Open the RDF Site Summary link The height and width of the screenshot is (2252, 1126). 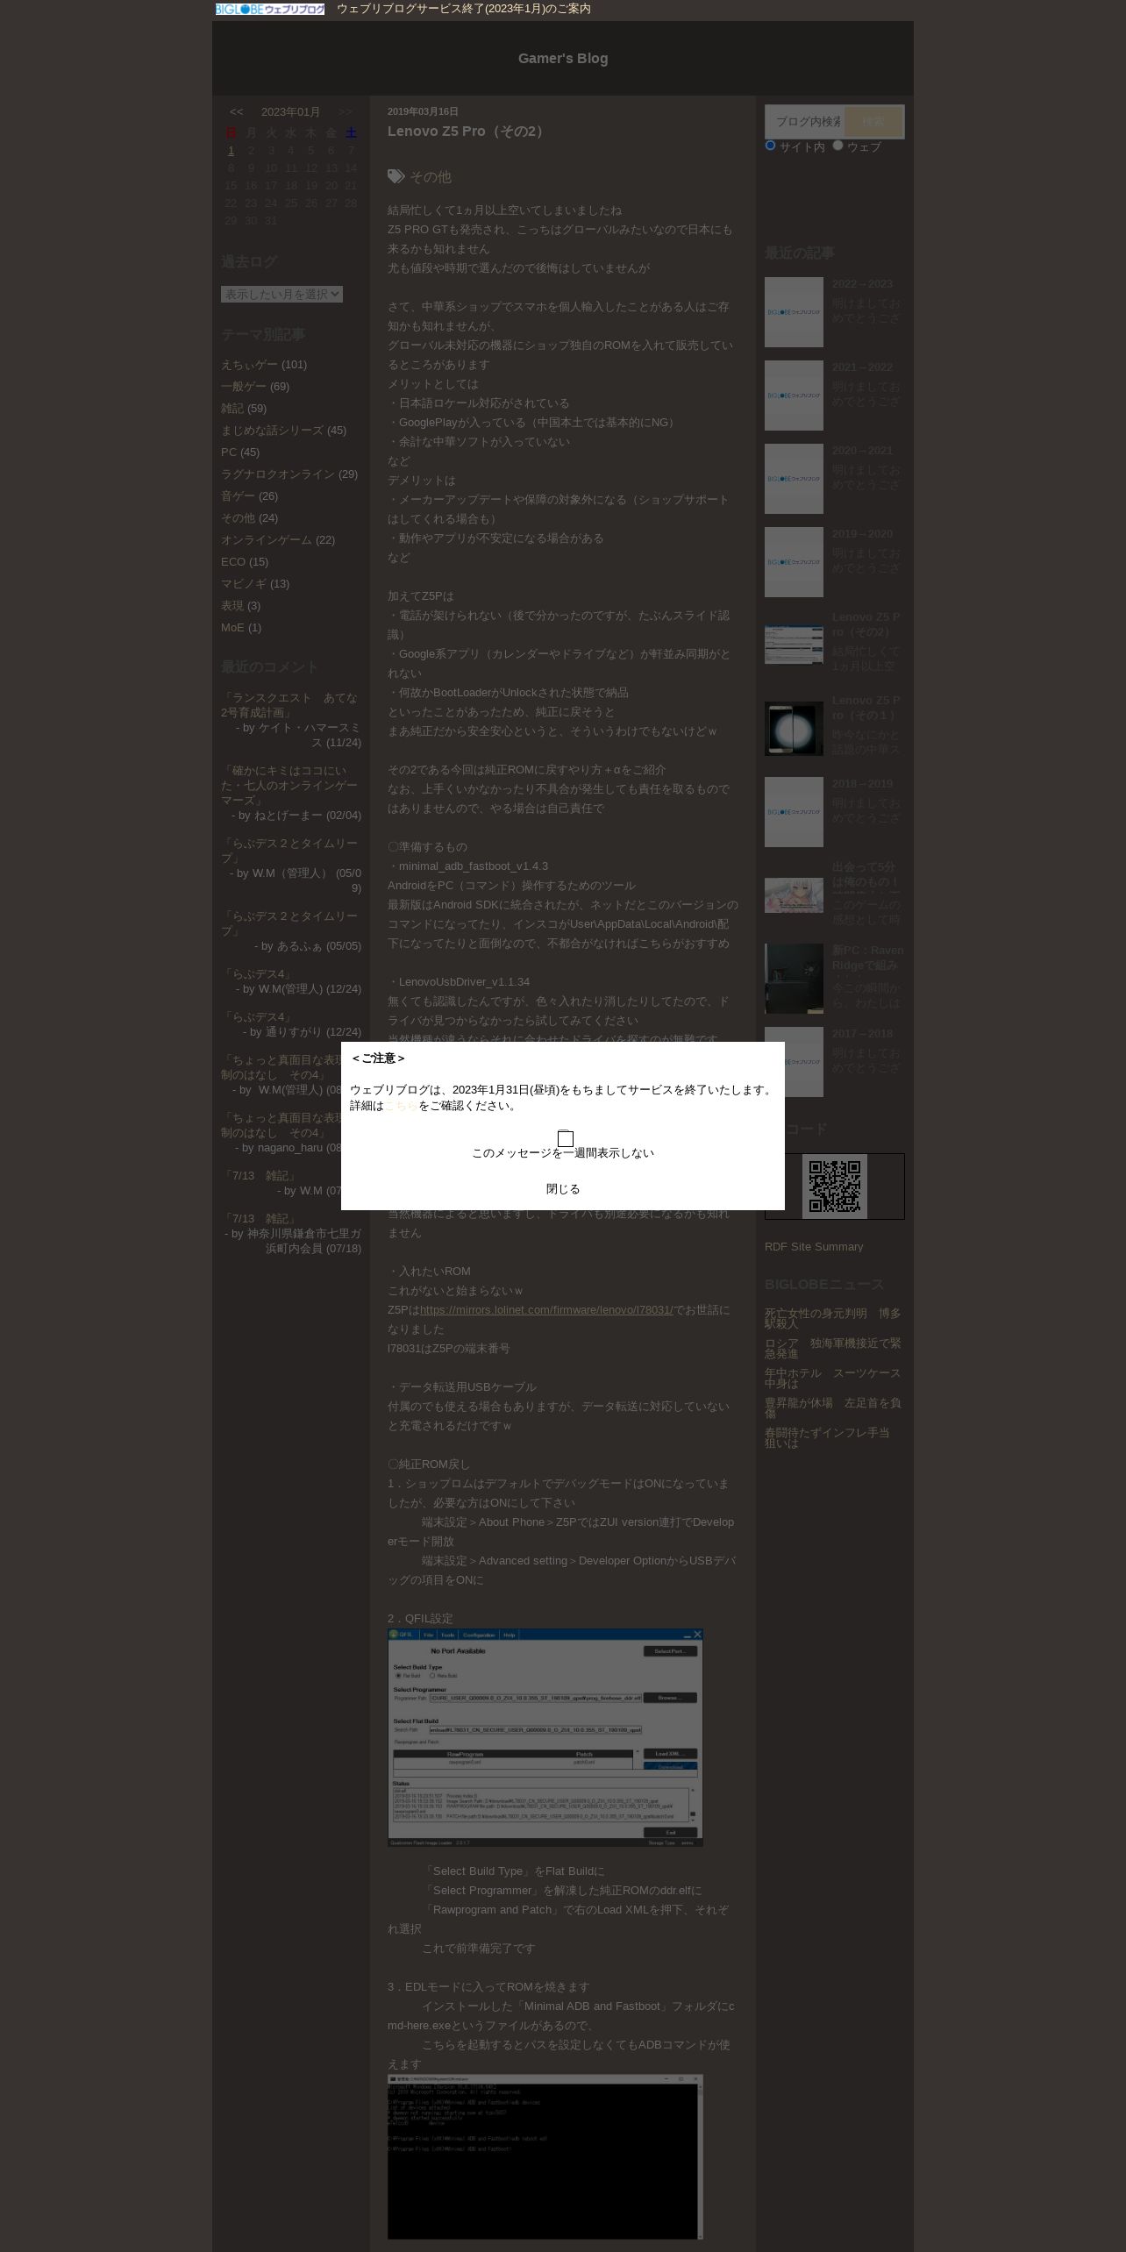(x=814, y=1247)
